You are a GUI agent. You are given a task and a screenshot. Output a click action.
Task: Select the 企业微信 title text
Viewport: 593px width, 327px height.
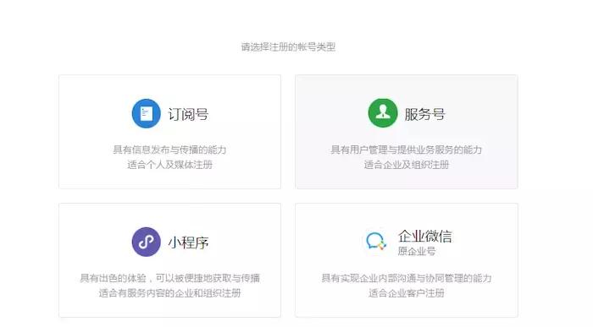(x=424, y=236)
